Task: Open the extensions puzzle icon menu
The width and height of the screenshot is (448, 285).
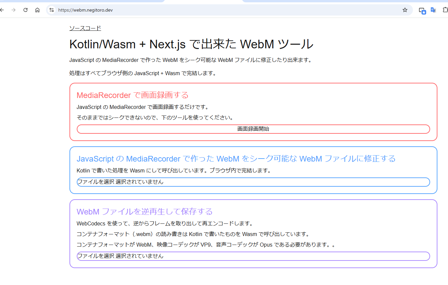Action: pos(445,10)
